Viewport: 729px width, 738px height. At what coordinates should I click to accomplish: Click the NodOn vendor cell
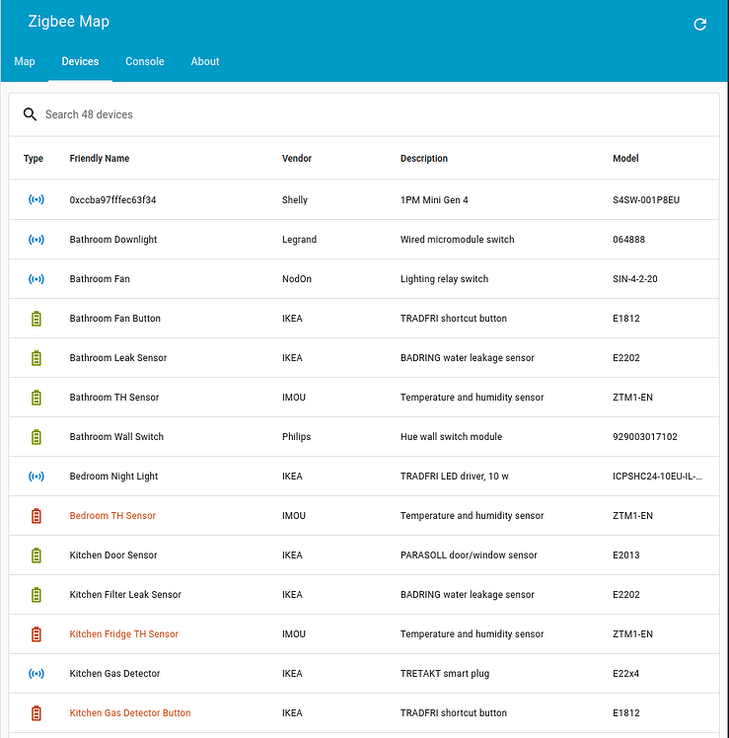[x=297, y=278]
